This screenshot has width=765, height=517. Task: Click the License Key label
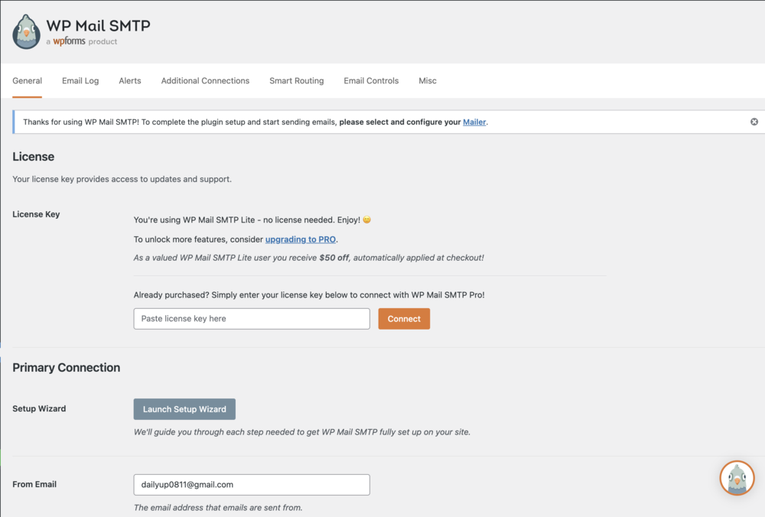coord(36,214)
